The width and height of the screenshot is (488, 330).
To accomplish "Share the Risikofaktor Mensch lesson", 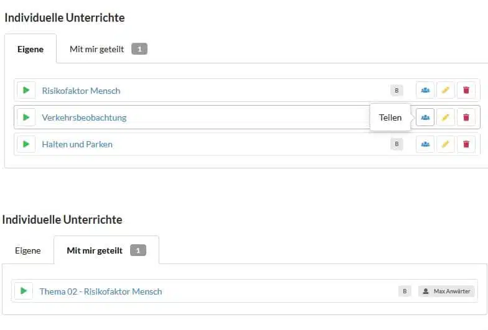I will point(425,90).
